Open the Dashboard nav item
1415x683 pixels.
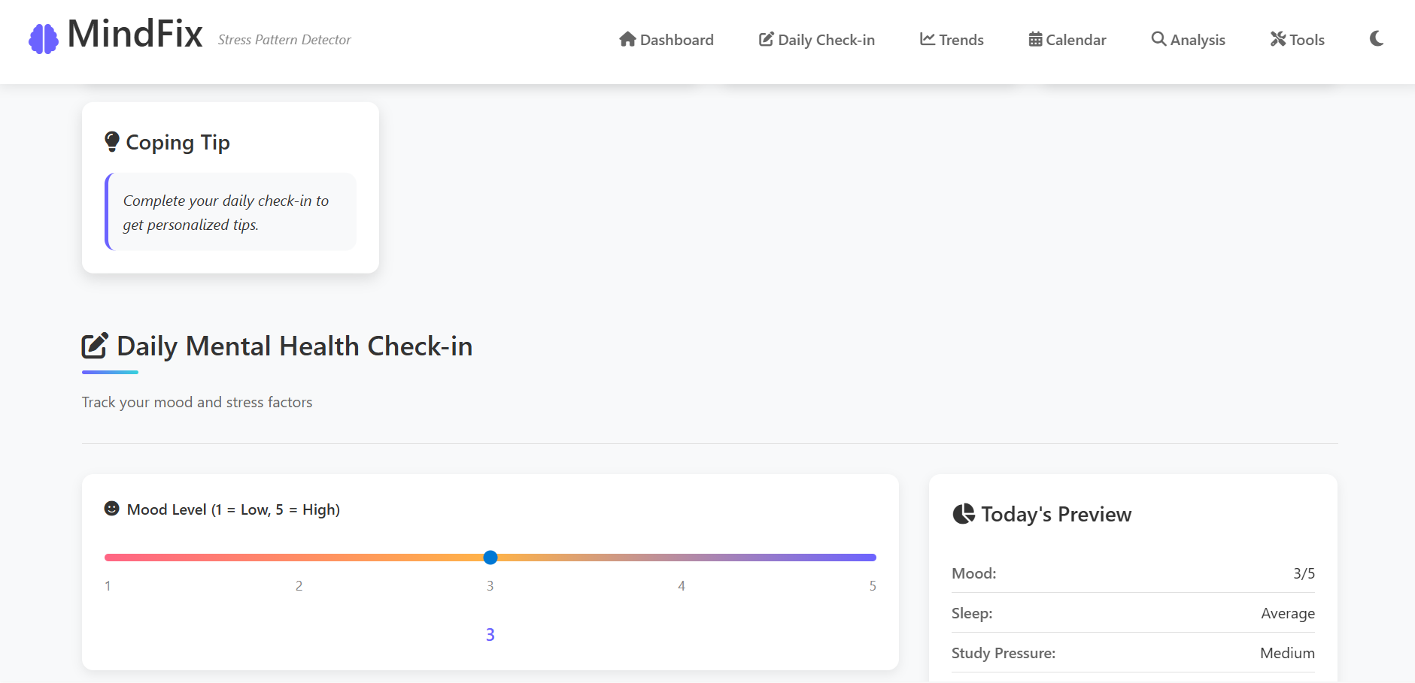[x=666, y=40]
